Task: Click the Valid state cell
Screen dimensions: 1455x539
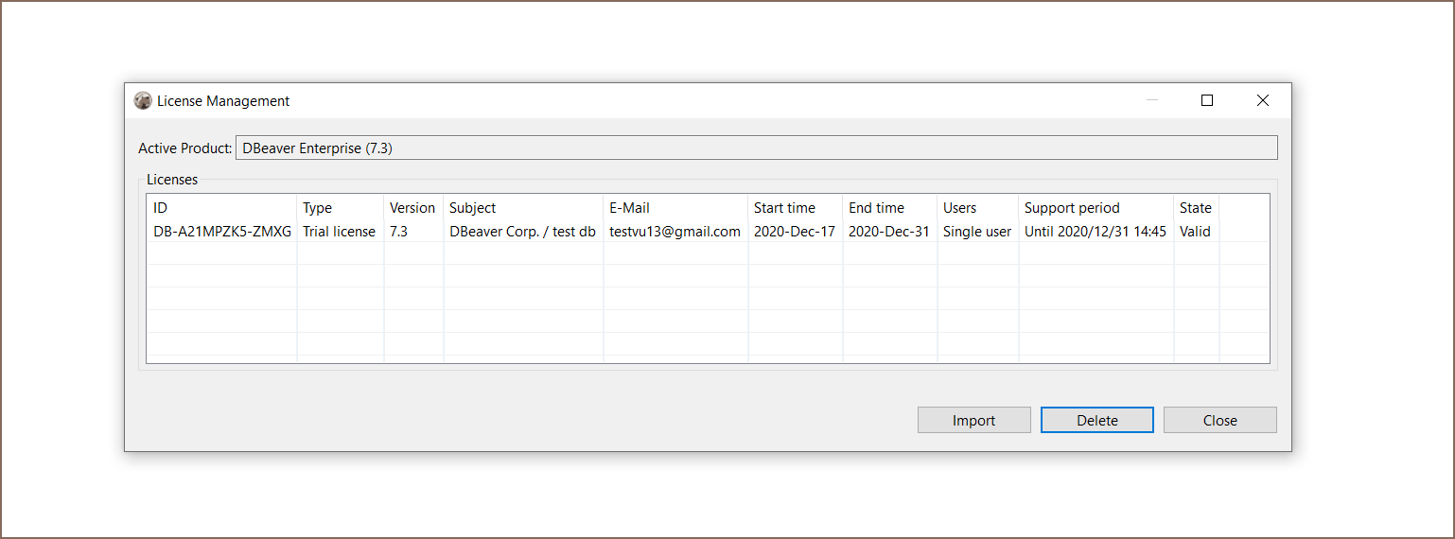Action: pyautogui.click(x=1195, y=232)
